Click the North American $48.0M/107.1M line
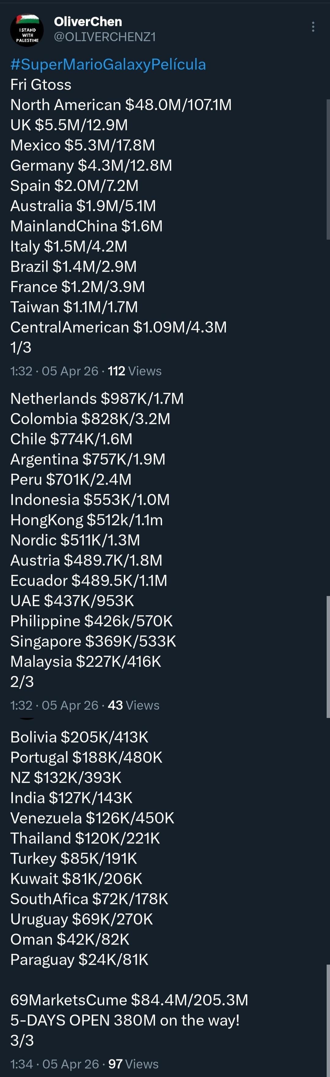The image size is (330, 1077). (121, 105)
